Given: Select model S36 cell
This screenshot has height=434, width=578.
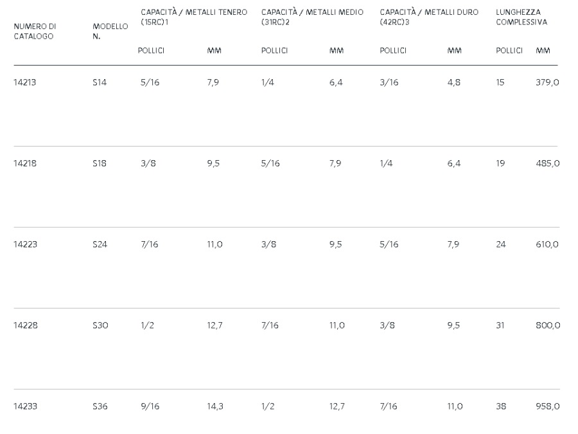Looking at the screenshot, I should click(x=100, y=406).
